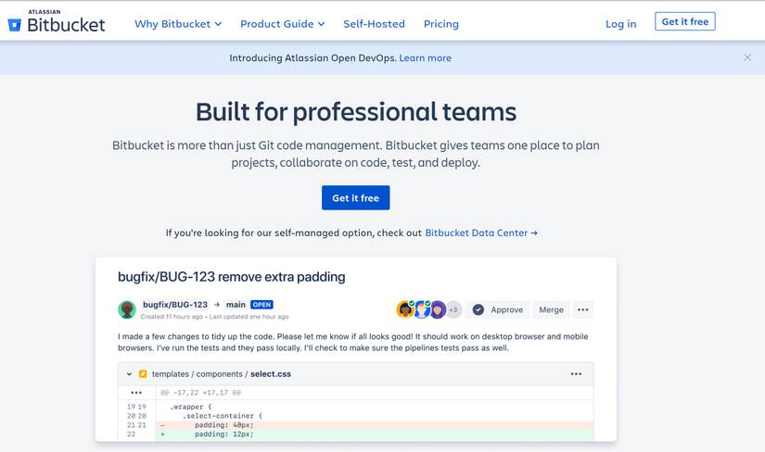
Task: Click the Merge button
Action: [x=552, y=309]
